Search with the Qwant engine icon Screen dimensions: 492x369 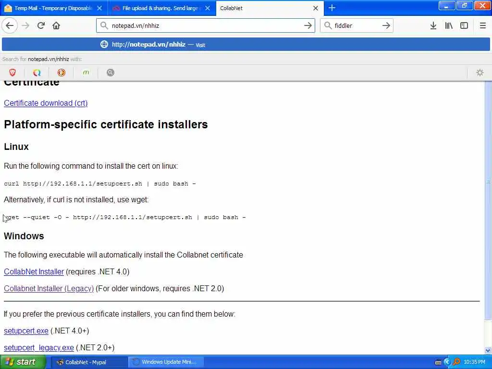point(37,73)
